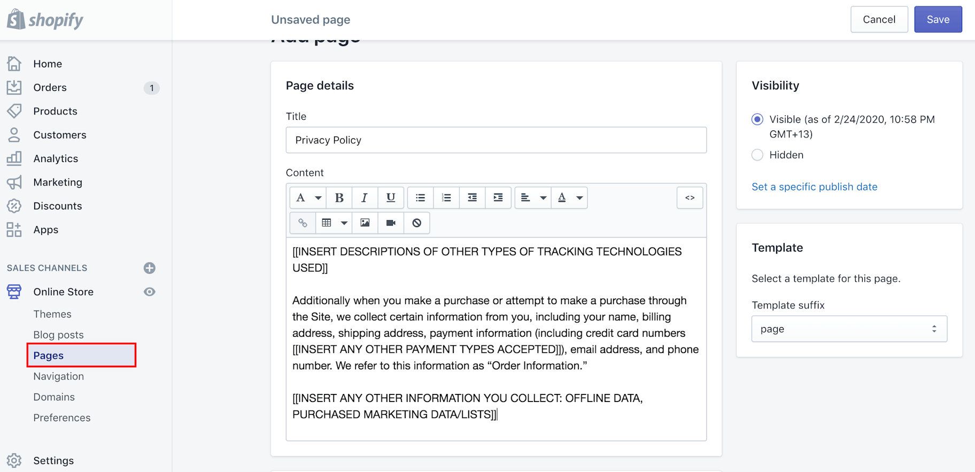The image size is (975, 472).
Task: Set page visibility to Hidden
Action: pos(757,155)
